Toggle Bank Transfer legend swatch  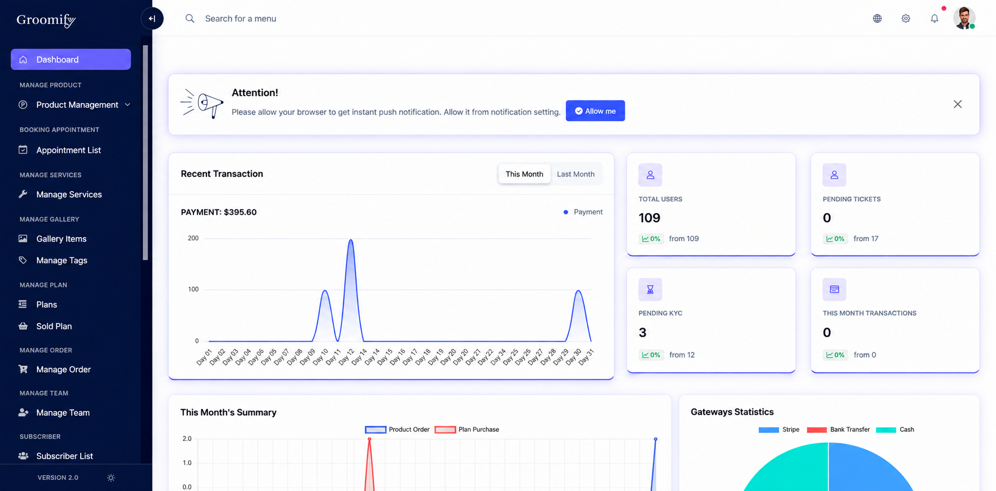click(816, 430)
